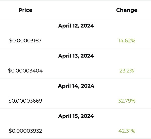The width and height of the screenshot is (151, 139).
Task: Click the Price column header
Action: pos(25,10)
